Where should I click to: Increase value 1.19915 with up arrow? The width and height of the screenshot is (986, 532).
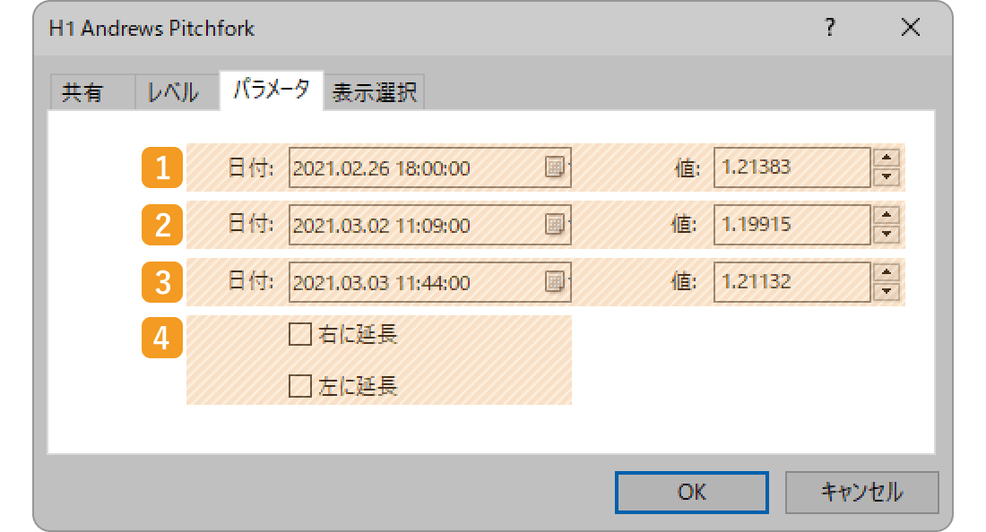pos(887,215)
